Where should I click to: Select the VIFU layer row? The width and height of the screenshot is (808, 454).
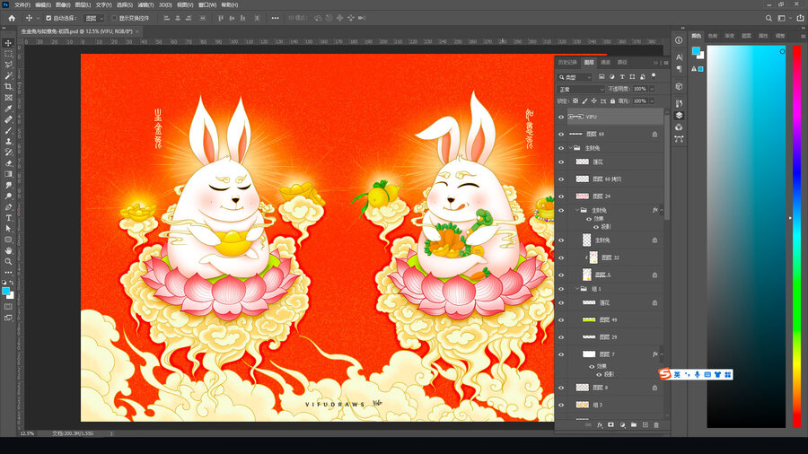(x=615, y=117)
